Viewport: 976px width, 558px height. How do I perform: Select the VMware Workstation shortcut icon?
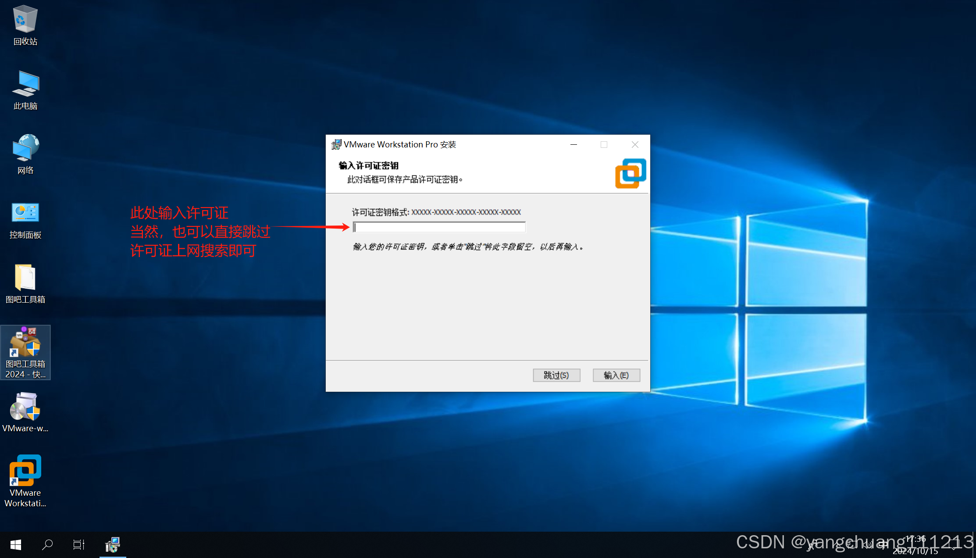[25, 481]
